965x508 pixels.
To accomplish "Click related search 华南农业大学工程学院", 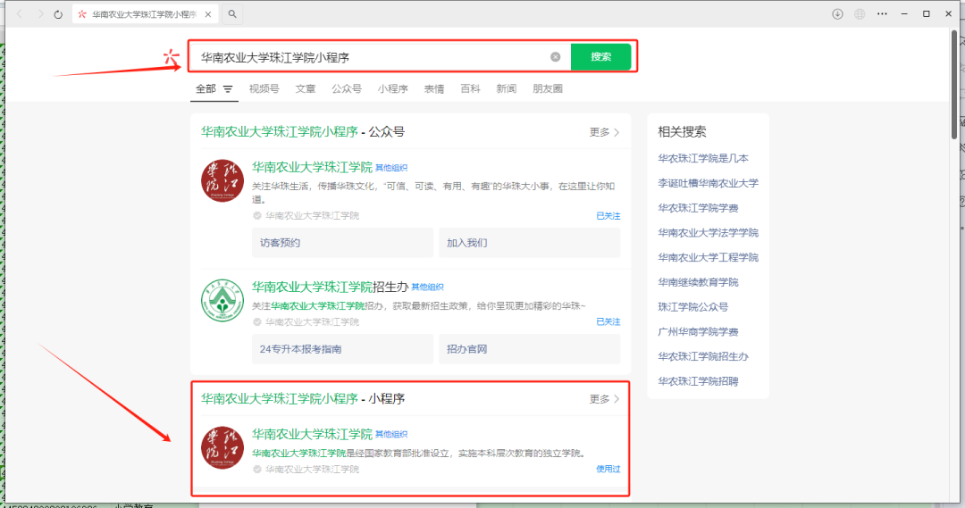I will click(x=708, y=257).
